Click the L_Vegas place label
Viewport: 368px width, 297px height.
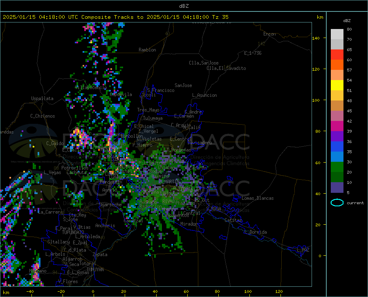(52, 172)
